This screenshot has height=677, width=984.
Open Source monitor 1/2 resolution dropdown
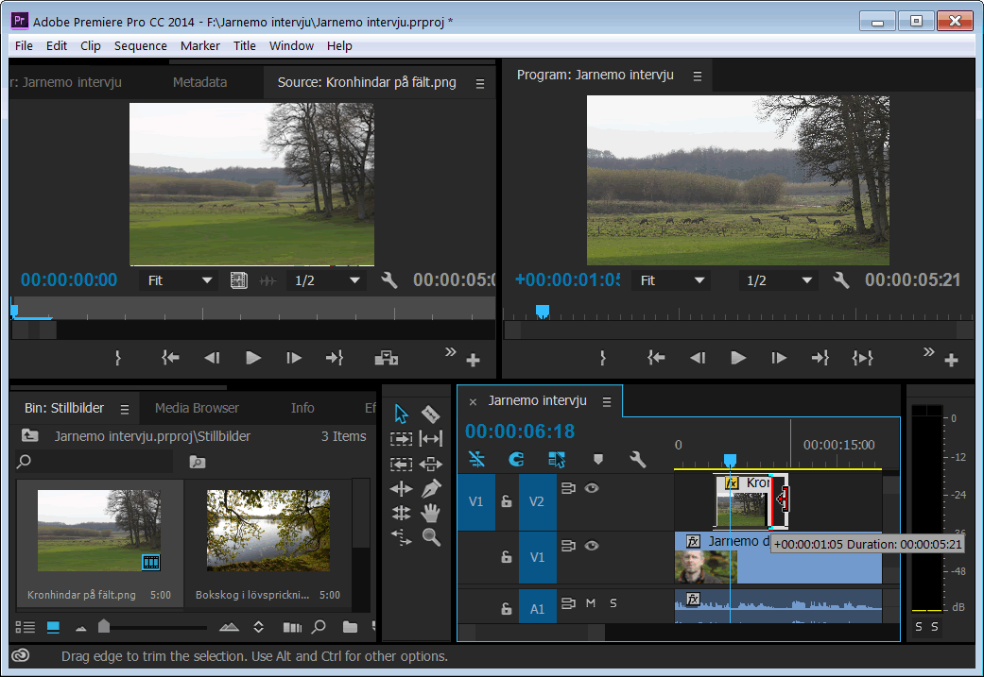[327, 280]
